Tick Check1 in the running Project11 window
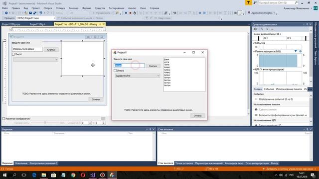The width and height of the screenshot is (319, 179). [x=115, y=71]
